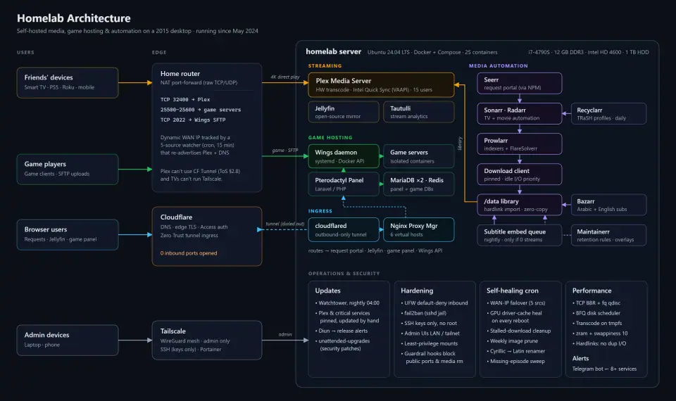Click the 'game · SFTP' arrow label
This screenshot has width=676, height=401.
click(285, 151)
